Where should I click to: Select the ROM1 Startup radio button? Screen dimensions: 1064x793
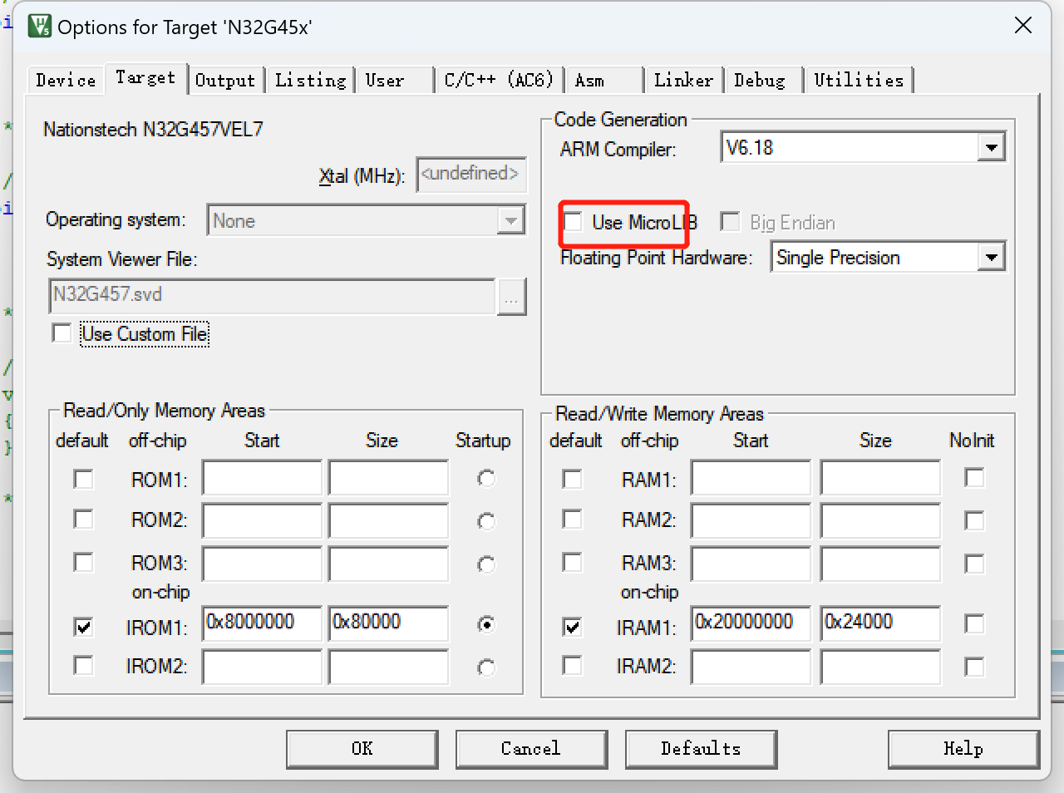point(486,479)
